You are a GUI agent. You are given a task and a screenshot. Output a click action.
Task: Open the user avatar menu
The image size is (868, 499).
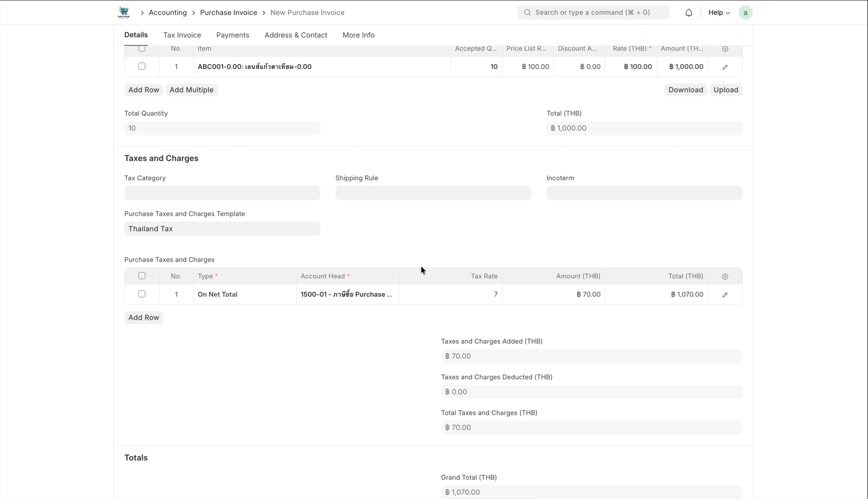point(745,13)
